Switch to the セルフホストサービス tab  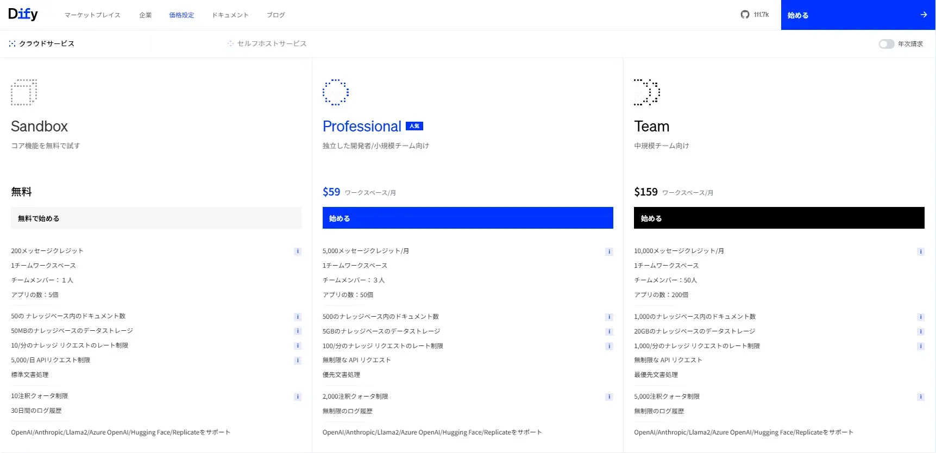click(267, 43)
